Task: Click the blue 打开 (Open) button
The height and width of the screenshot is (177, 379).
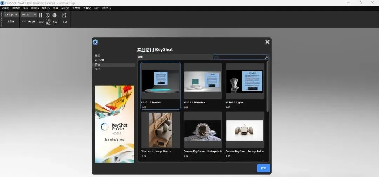Action: [x=263, y=168]
